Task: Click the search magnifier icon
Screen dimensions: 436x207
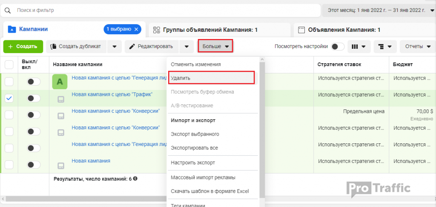Action: coord(8,11)
